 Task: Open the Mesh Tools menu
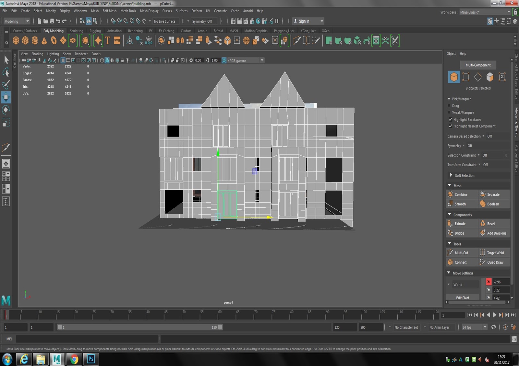pyautogui.click(x=128, y=11)
